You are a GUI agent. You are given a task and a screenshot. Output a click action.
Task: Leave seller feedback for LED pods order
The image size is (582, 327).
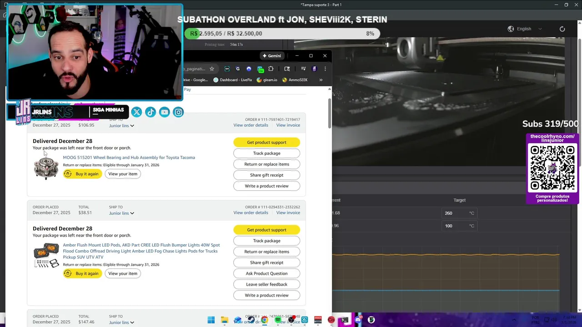click(x=266, y=284)
